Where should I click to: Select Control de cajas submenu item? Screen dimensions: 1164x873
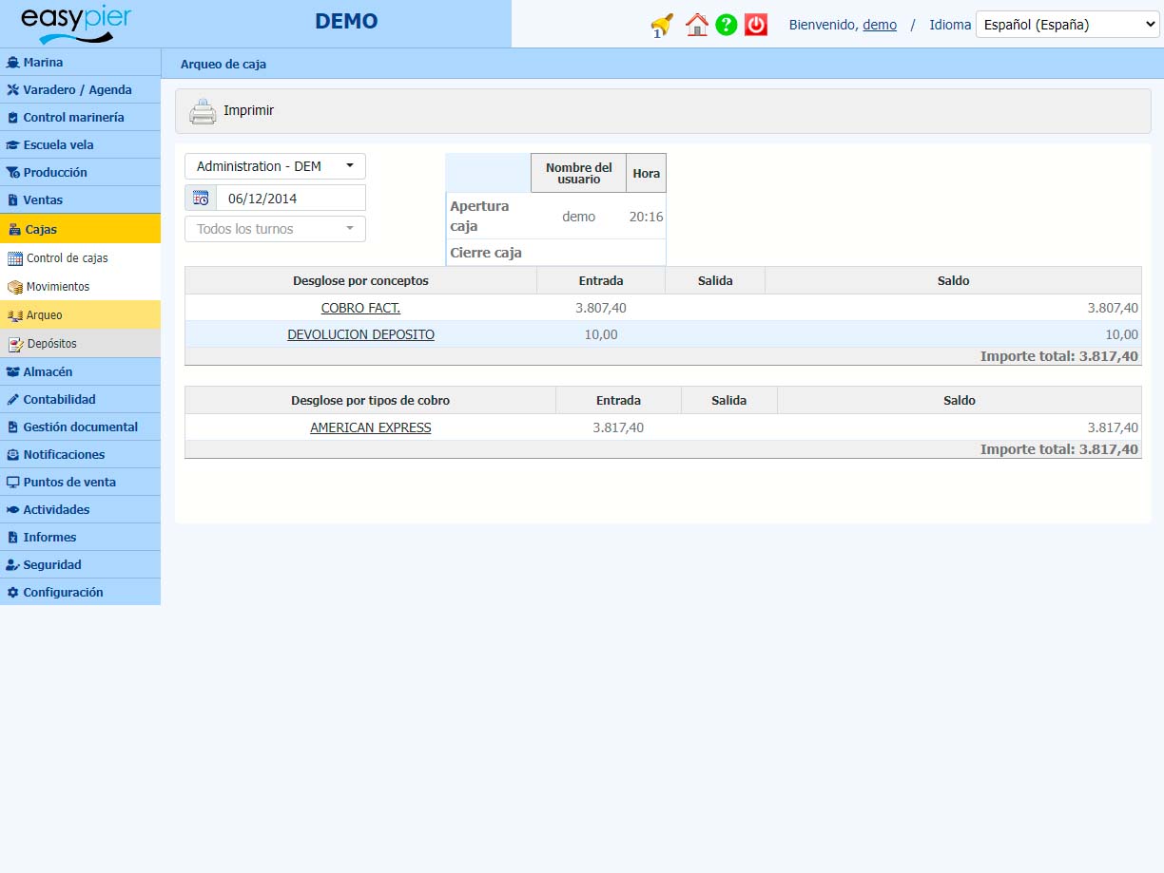(80, 258)
